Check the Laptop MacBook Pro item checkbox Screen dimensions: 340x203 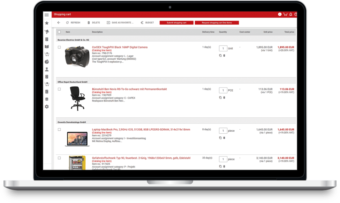[x=59, y=129]
